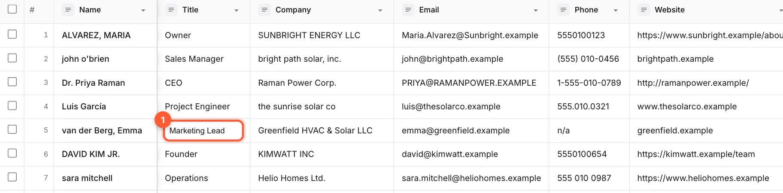Expand the Company column options menu
The height and width of the screenshot is (193, 783).
click(380, 10)
